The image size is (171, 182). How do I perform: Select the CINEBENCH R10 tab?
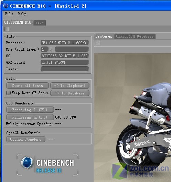(18, 22)
